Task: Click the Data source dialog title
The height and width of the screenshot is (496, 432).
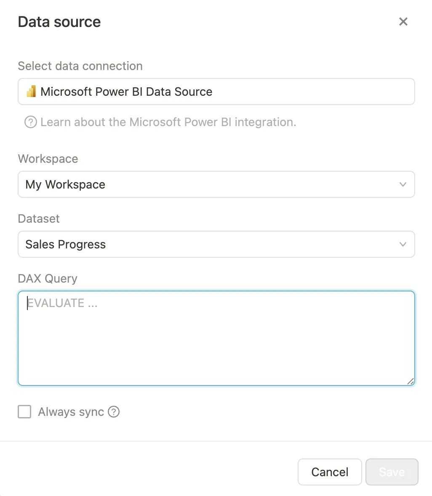Action: click(59, 22)
